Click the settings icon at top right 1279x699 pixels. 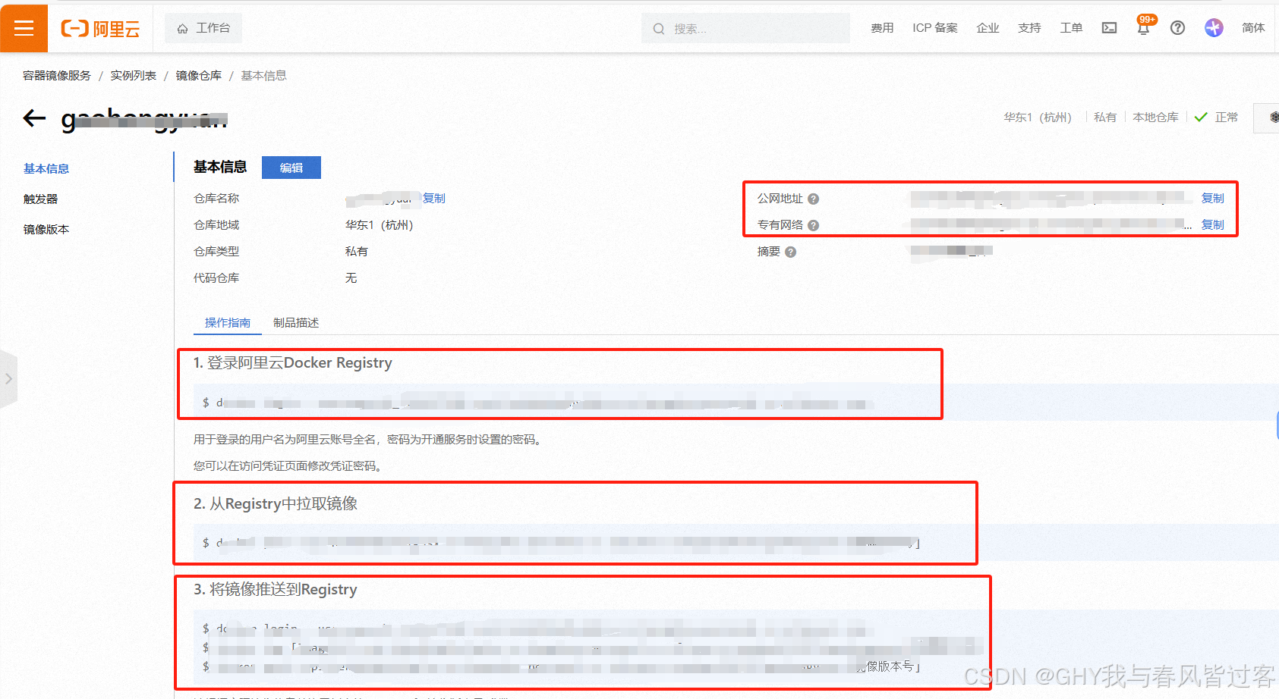pyautogui.click(x=1273, y=118)
